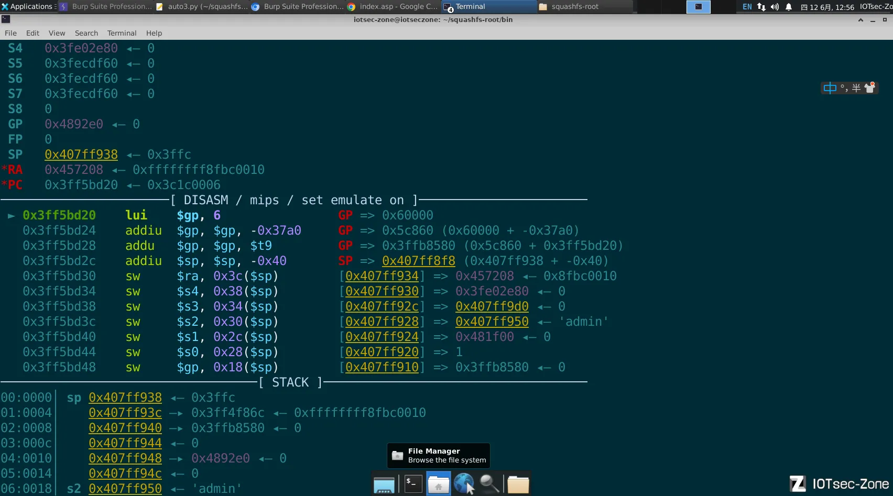Click the bracketed address 0x407ff928
Screen dimensions: 893x496
[382, 322]
